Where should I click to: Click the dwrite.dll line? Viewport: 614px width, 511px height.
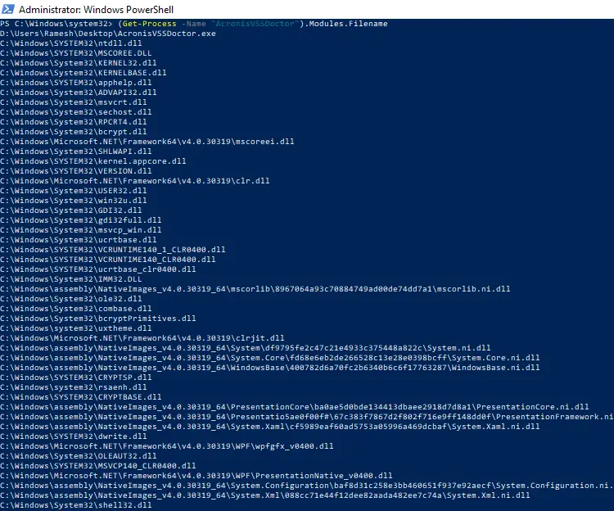click(74, 436)
